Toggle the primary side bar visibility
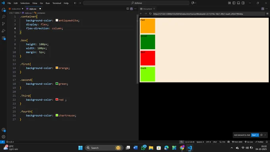This screenshot has height=152, width=270. click(234, 3)
